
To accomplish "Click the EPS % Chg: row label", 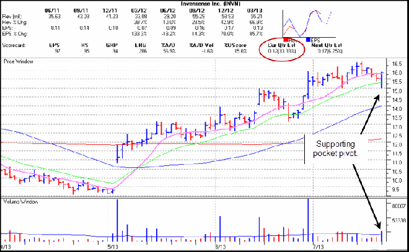I will 15,33.
